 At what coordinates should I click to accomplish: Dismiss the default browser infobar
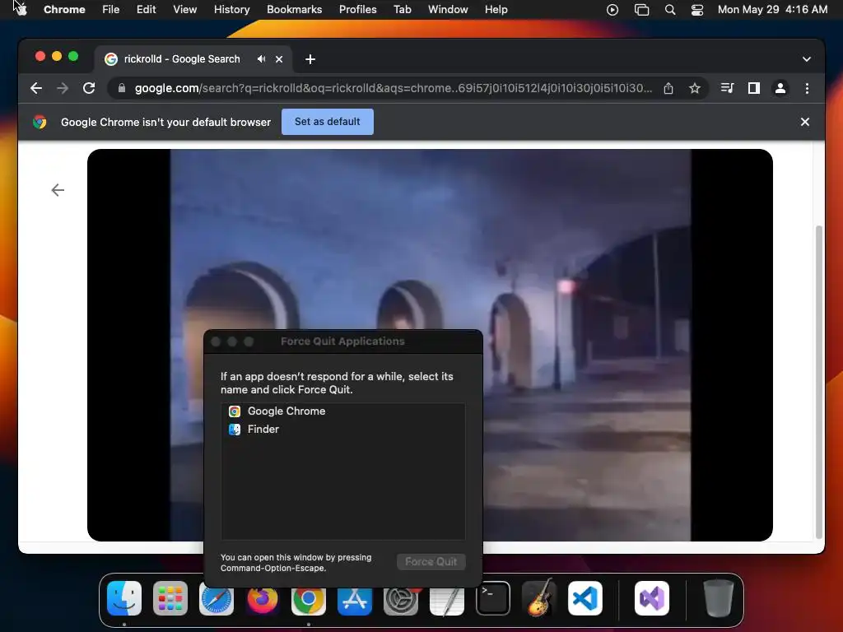805,122
